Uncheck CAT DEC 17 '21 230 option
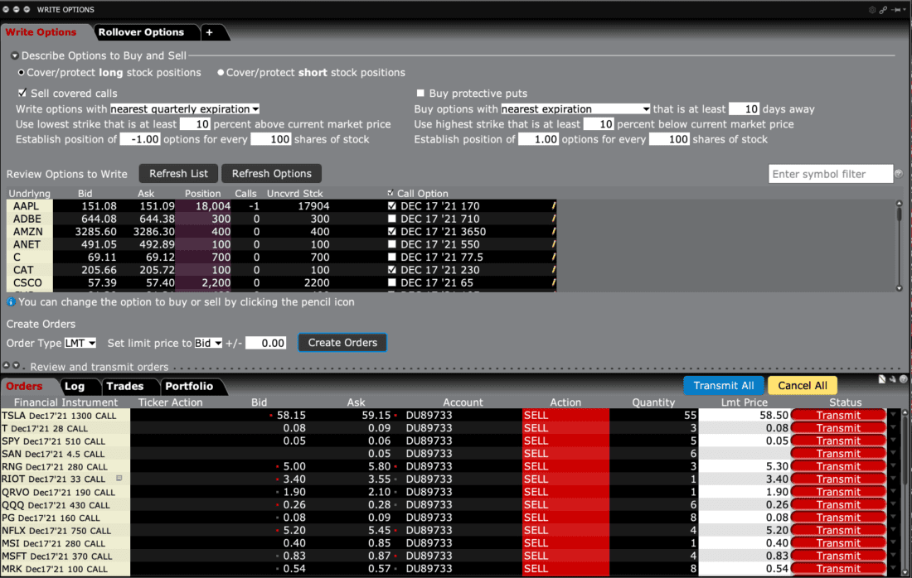The image size is (912, 578). pyautogui.click(x=392, y=269)
